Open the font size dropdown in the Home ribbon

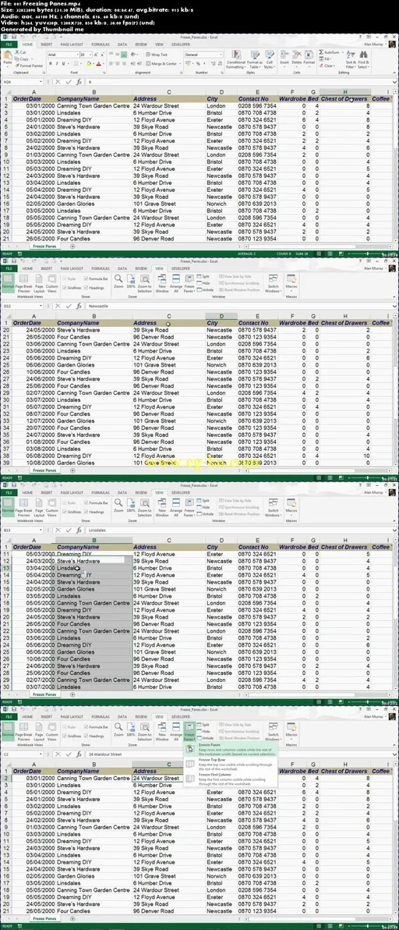[90, 55]
